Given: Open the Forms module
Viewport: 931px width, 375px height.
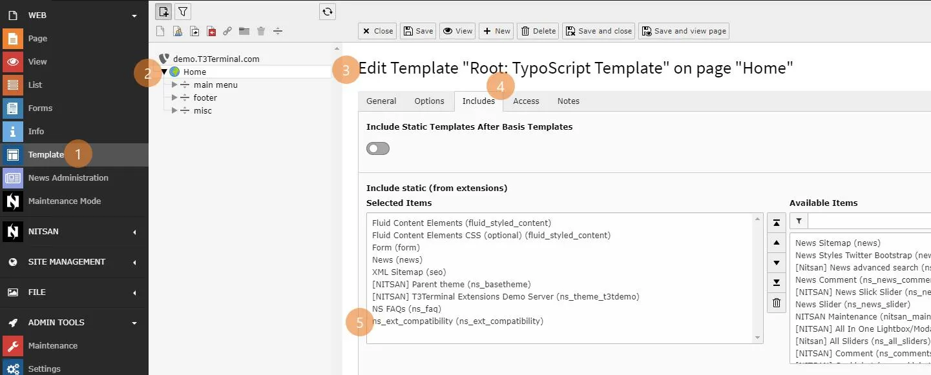Looking at the screenshot, I should (x=74, y=108).
